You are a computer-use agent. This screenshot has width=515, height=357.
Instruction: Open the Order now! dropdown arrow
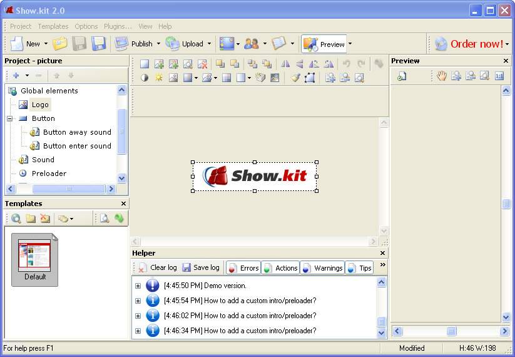507,44
